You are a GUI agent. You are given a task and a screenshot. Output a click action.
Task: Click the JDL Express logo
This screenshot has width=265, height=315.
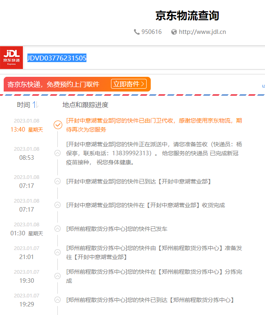(x=11, y=58)
